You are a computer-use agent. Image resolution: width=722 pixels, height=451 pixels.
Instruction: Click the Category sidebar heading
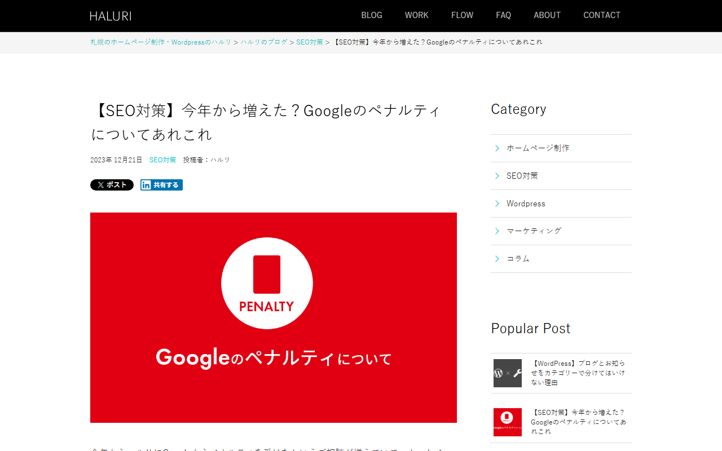[x=518, y=109]
